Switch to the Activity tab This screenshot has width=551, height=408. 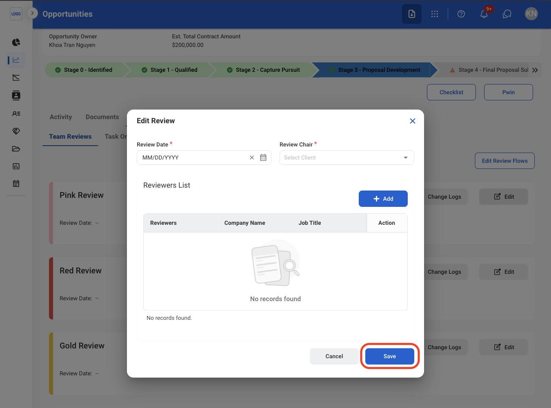[61, 117]
